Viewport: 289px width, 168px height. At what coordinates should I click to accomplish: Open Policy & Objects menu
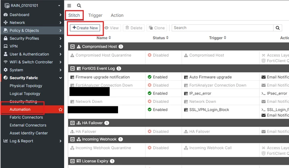(x=32, y=30)
